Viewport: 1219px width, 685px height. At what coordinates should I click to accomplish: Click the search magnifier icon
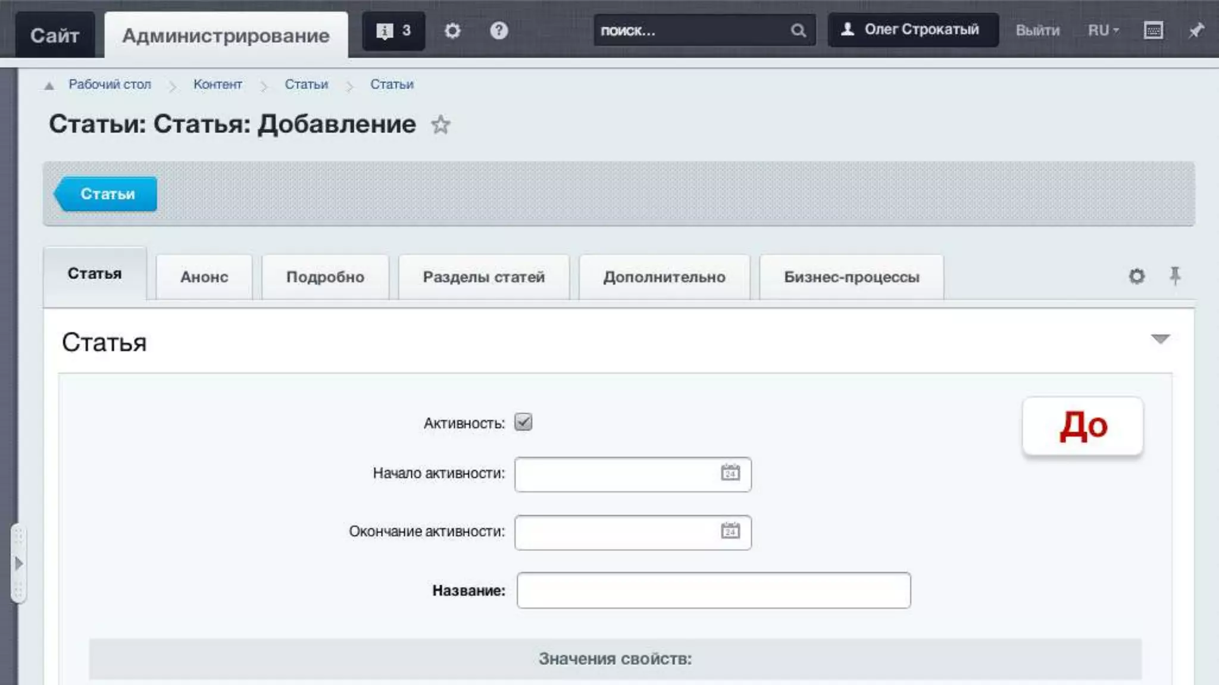[798, 31]
